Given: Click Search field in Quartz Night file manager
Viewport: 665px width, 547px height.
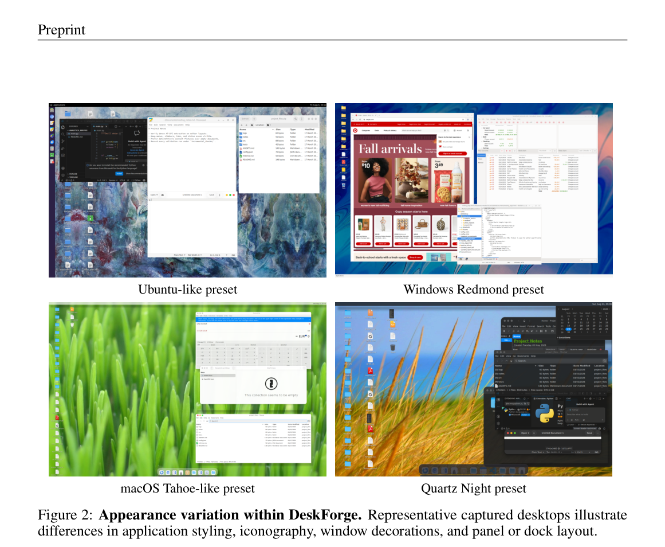Looking at the screenshot, I should [x=558, y=361].
